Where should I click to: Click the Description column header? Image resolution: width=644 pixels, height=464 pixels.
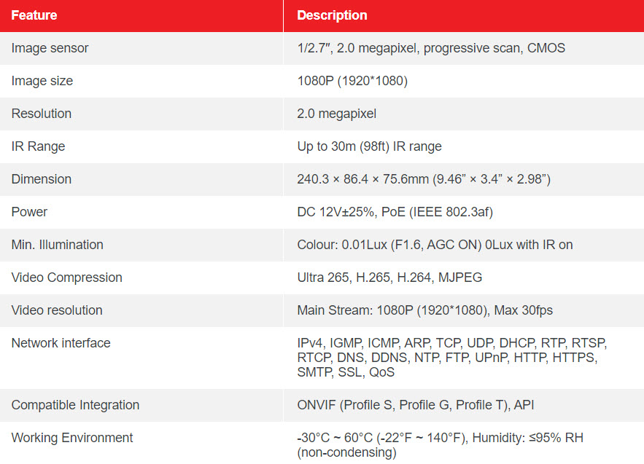coord(332,15)
